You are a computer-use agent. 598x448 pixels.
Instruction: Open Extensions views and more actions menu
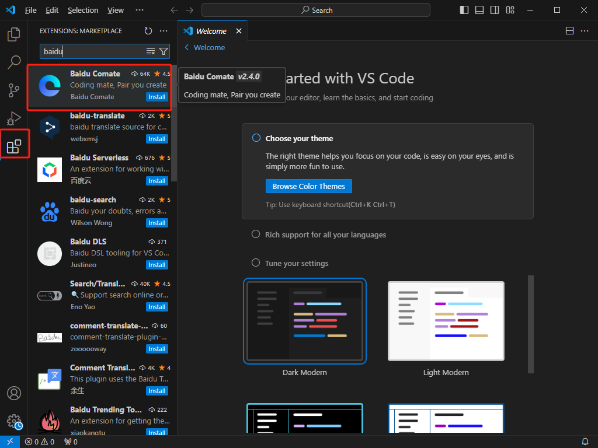coord(164,31)
